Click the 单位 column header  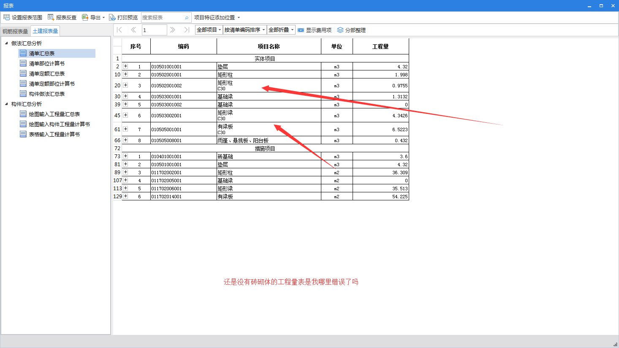pos(337,46)
